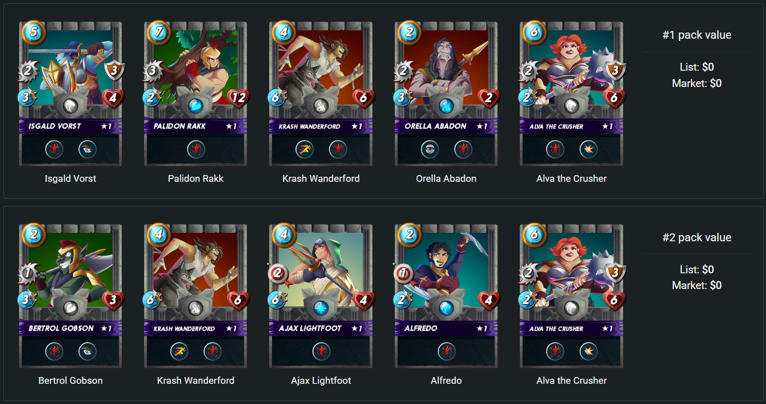This screenshot has width=766, height=404.
Task: Click the eye ability icon on Bertrol Gobson
Action: (x=87, y=351)
